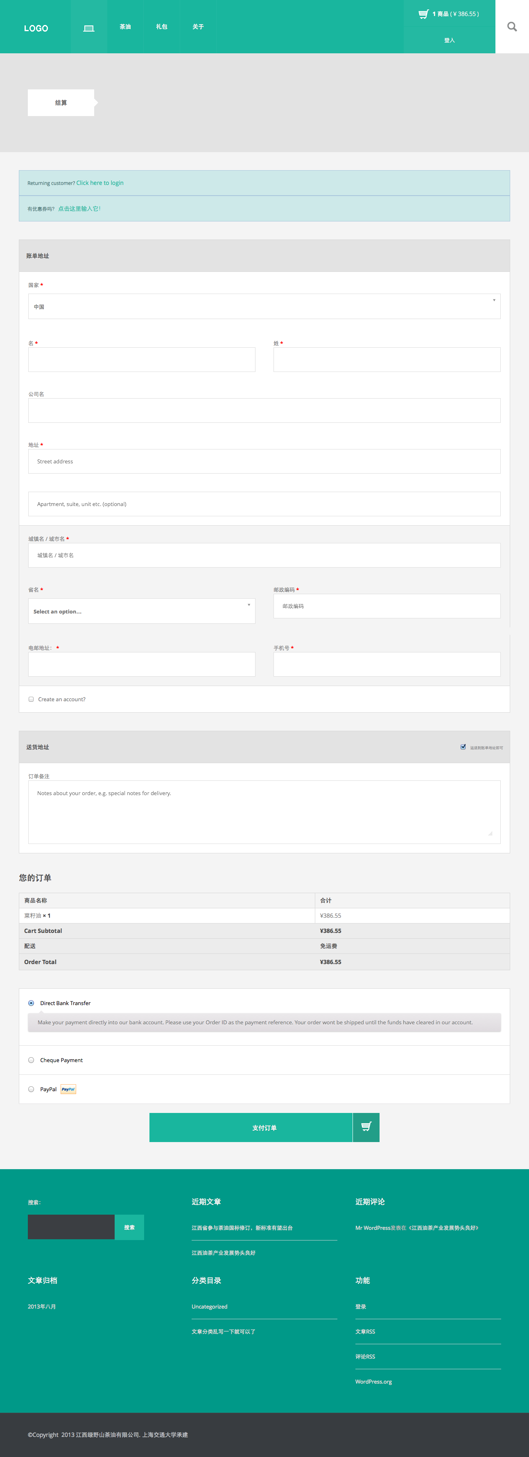Focus the 公司名 company field
Image resolution: width=529 pixels, height=1457 pixels.
pyautogui.click(x=264, y=410)
